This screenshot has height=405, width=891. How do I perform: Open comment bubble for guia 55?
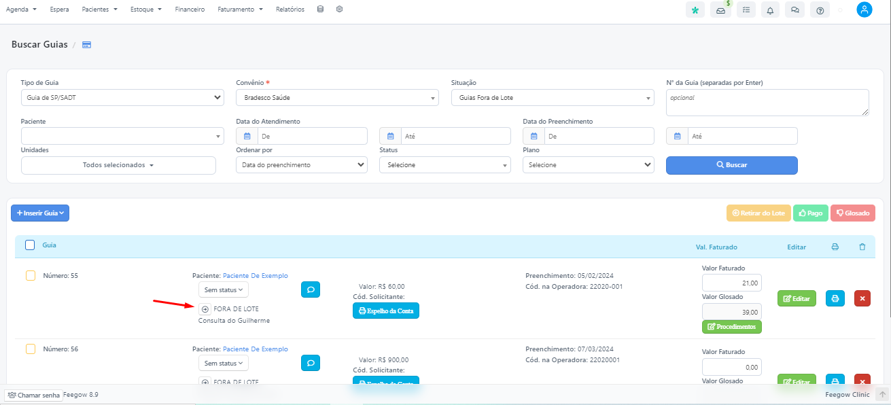click(311, 289)
